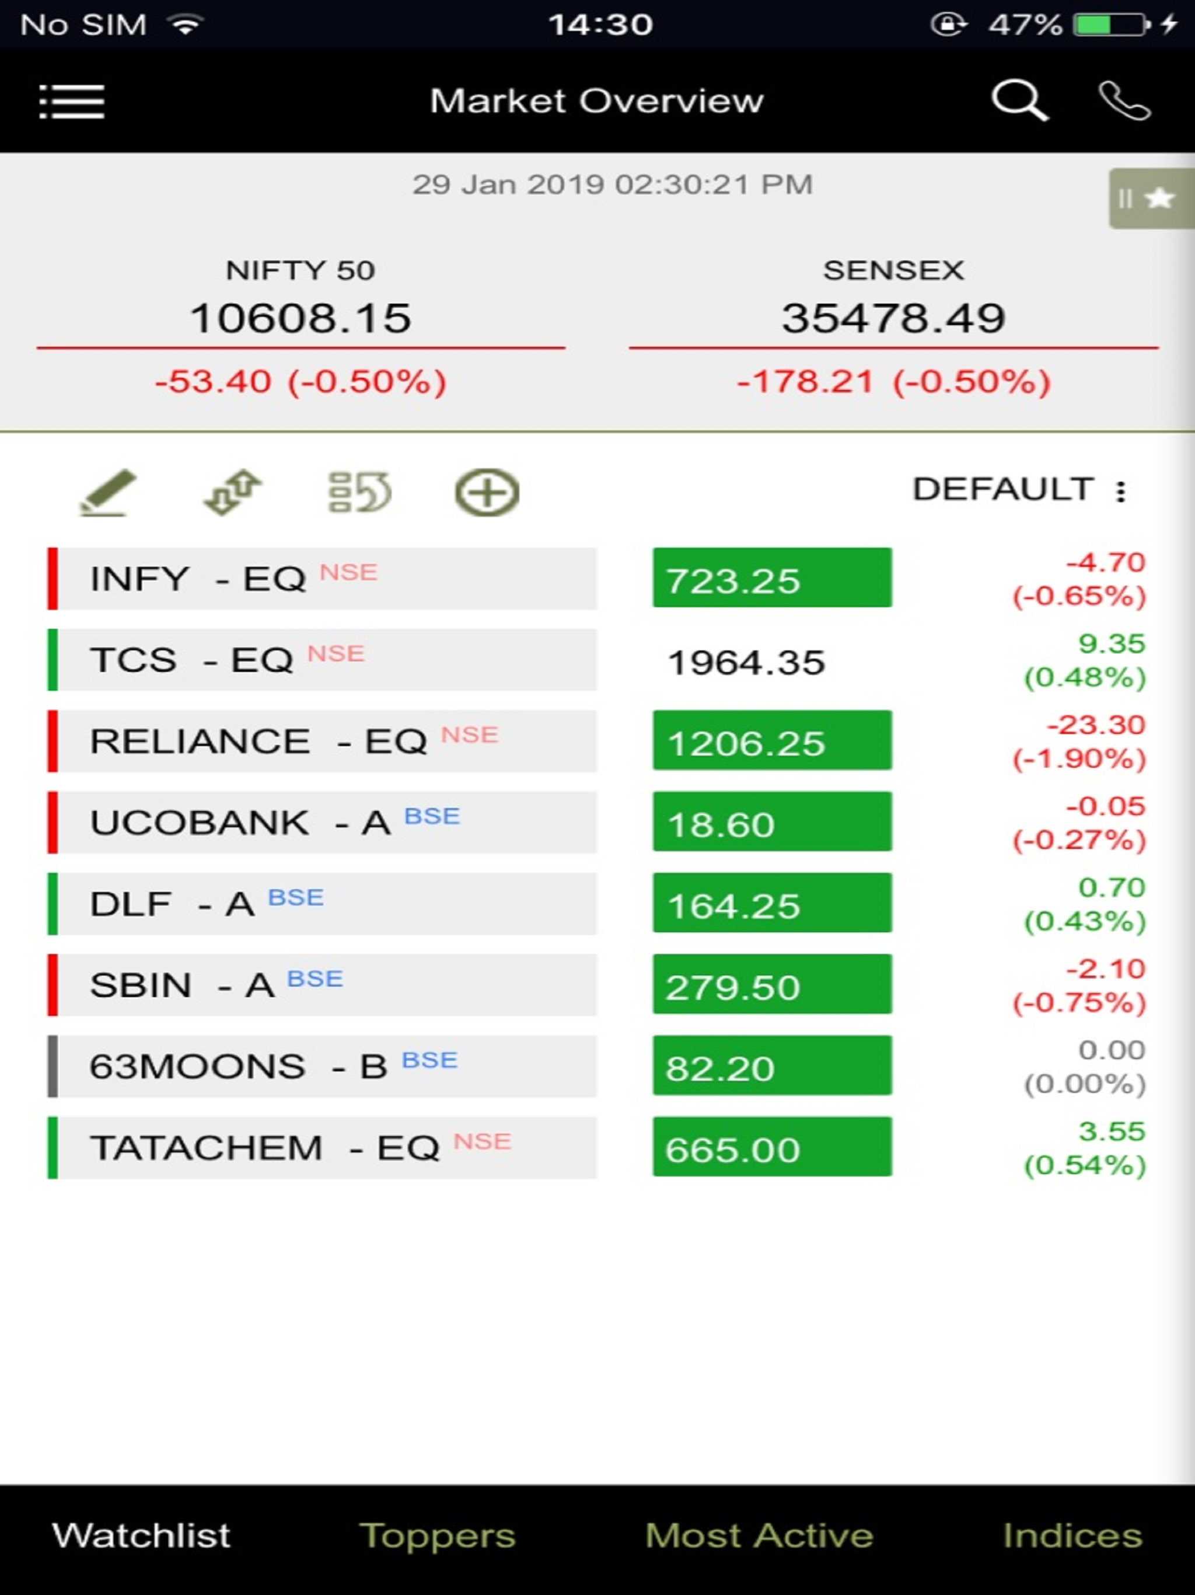Select the Watchlist tab

[x=141, y=1535]
